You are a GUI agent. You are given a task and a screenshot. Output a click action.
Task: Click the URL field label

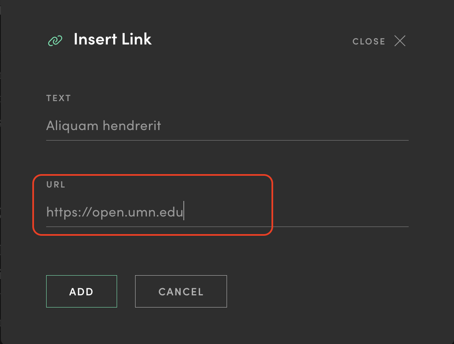click(56, 184)
